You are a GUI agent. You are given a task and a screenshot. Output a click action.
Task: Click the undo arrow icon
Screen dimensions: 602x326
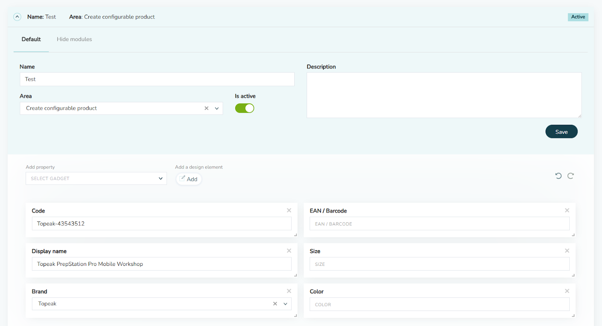pos(558,176)
